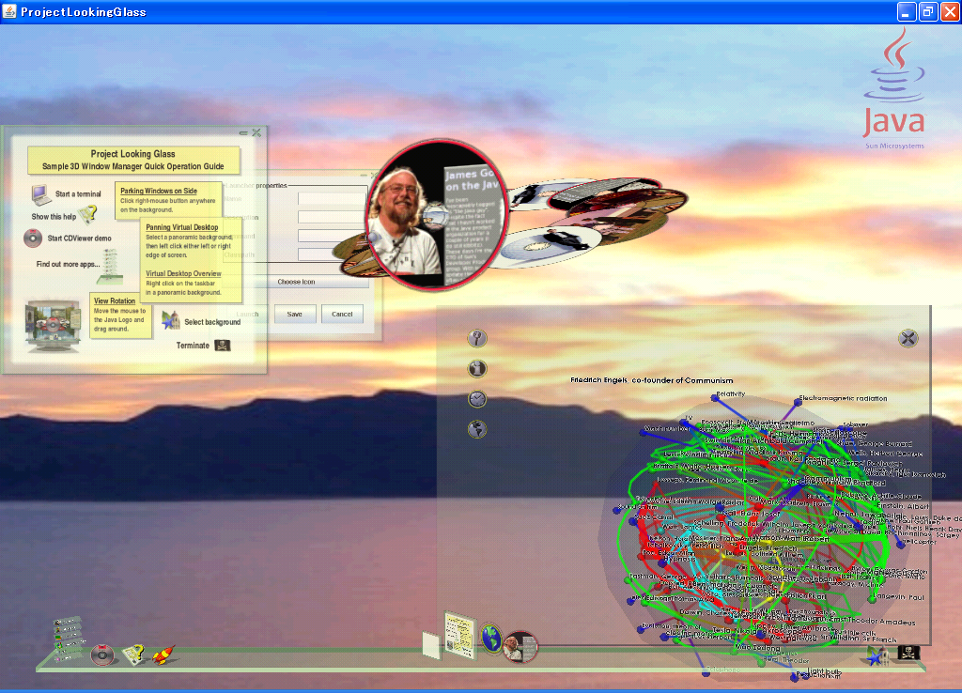Click the Save button in Launcher properties
The height and width of the screenshot is (693, 962).
pos(294,314)
